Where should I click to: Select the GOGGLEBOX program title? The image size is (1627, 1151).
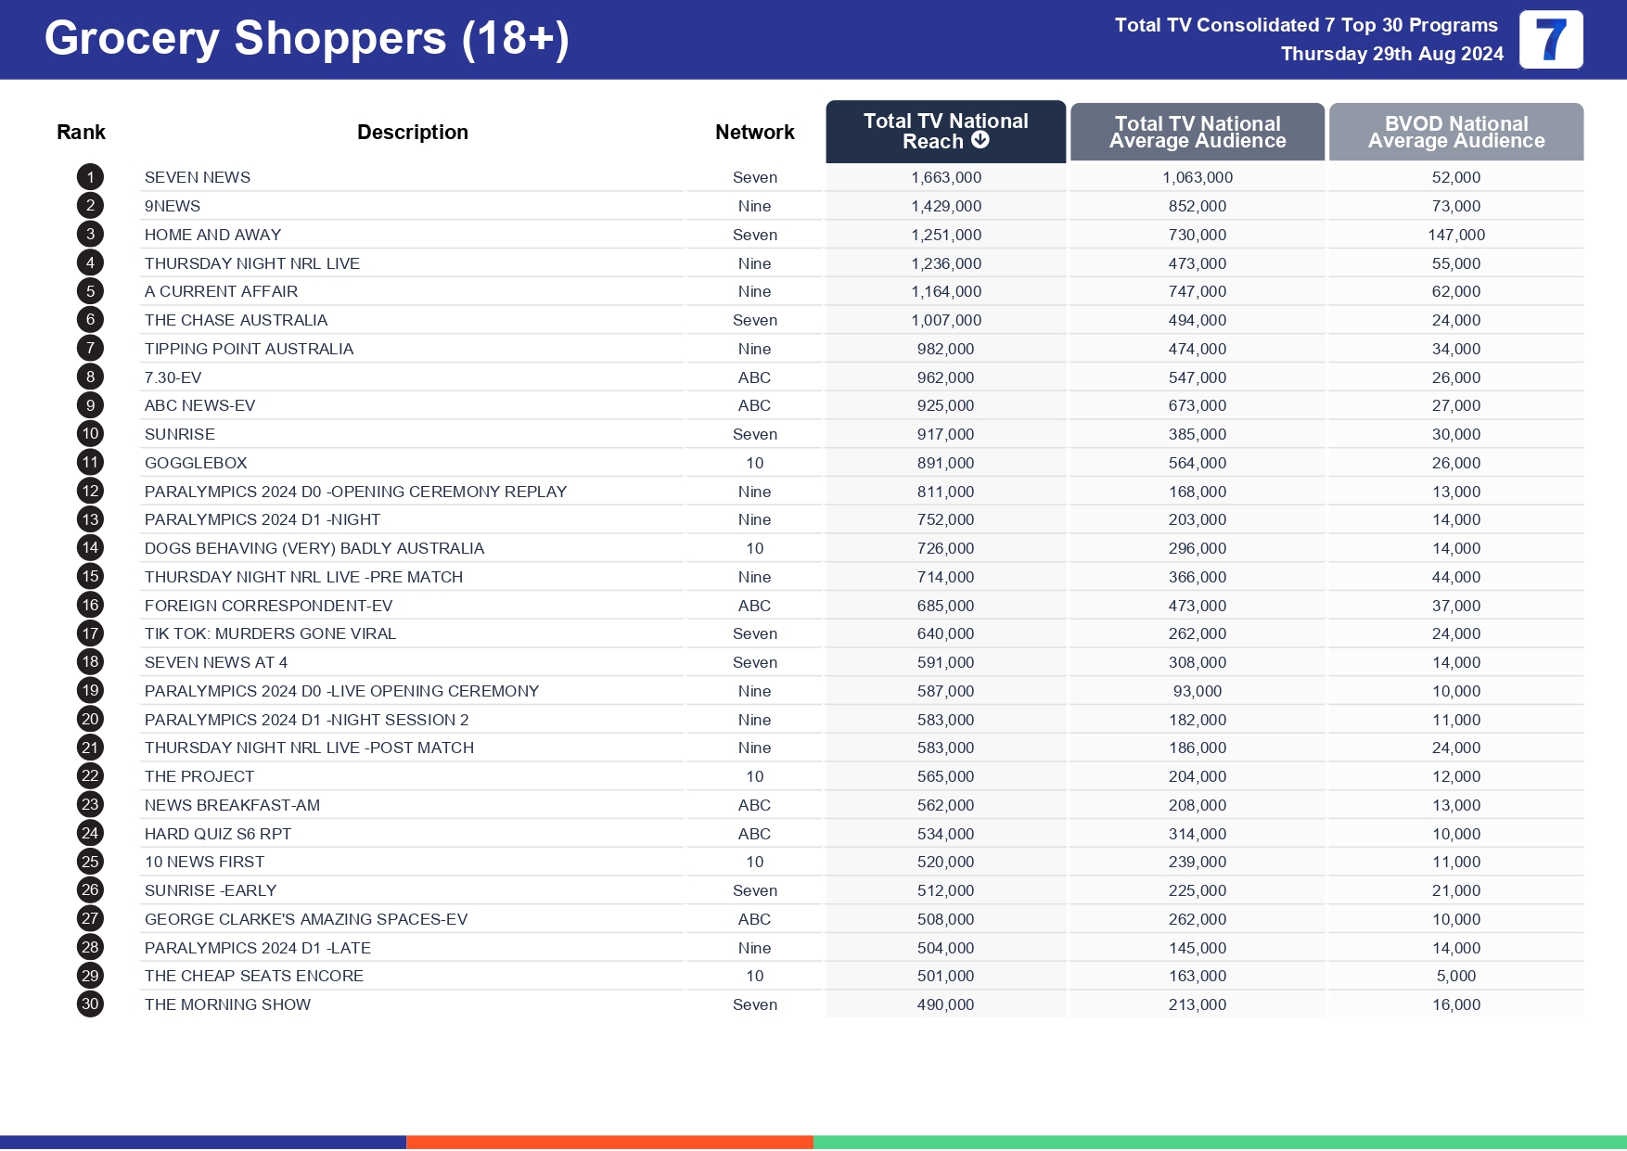click(x=196, y=463)
